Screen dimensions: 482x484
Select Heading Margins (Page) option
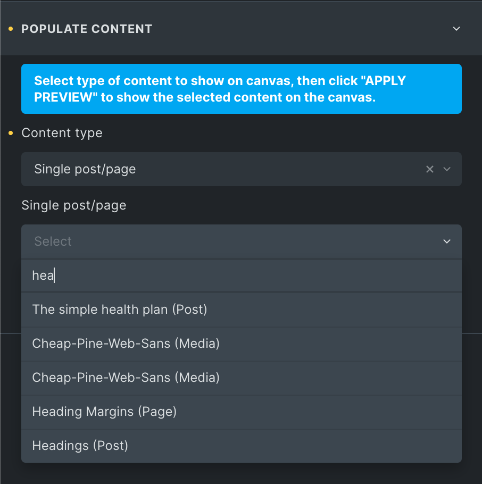(x=242, y=412)
